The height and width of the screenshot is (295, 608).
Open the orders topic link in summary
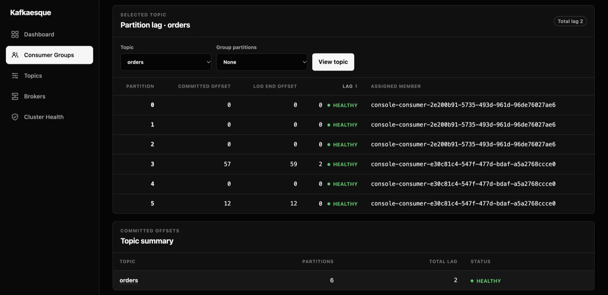click(x=129, y=280)
